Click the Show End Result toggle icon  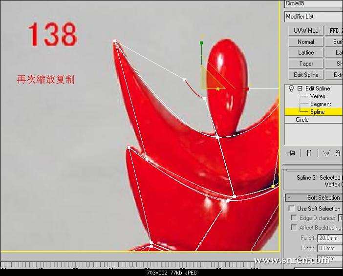pos(309,153)
